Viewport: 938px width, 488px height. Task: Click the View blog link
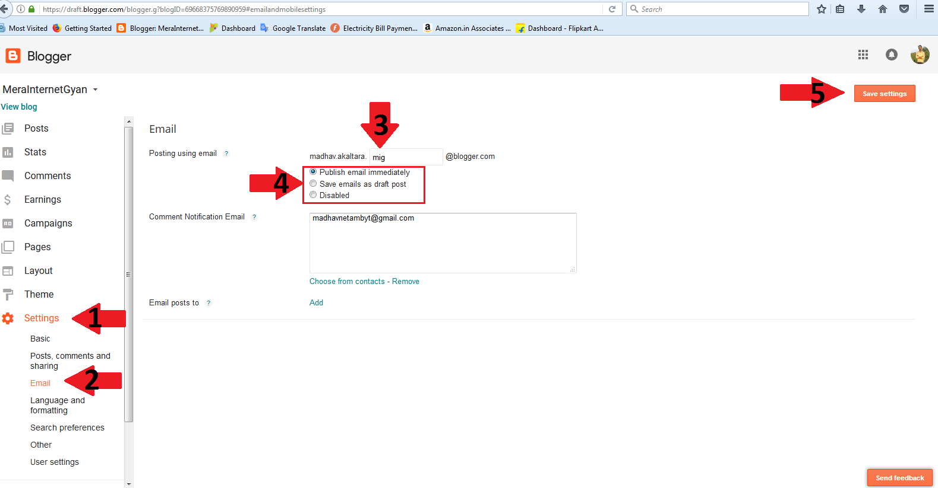(x=19, y=107)
